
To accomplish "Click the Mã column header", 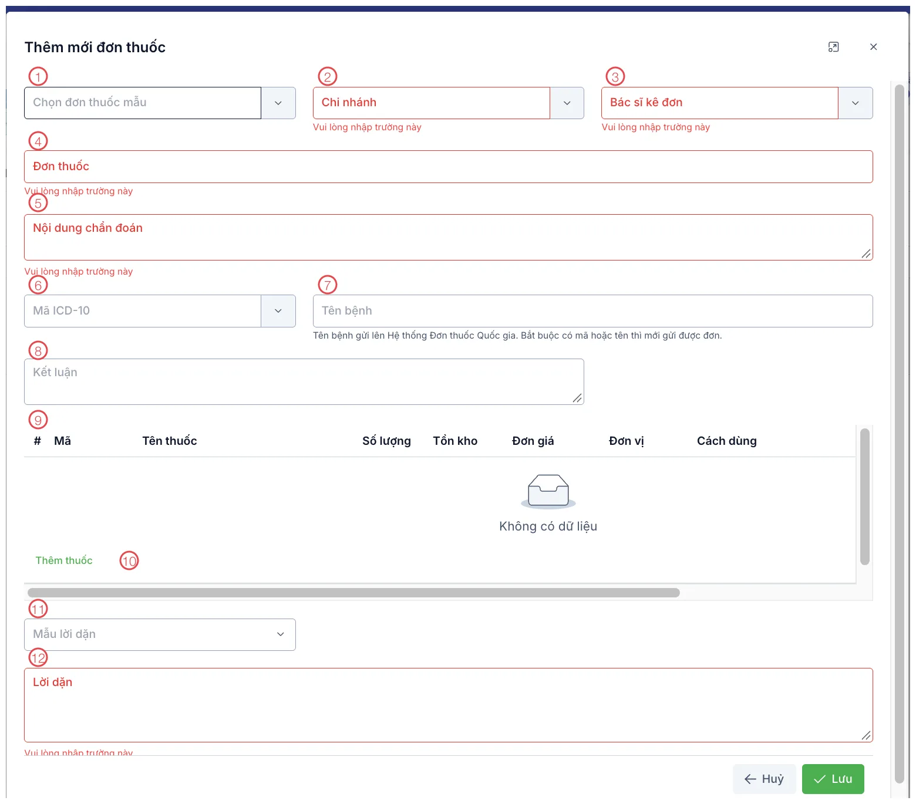I will 62,441.
